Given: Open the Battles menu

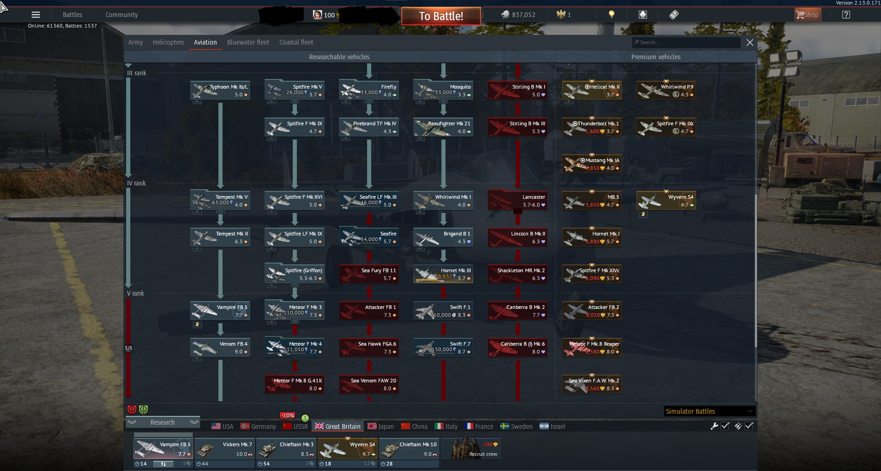Looking at the screenshot, I should [x=72, y=15].
